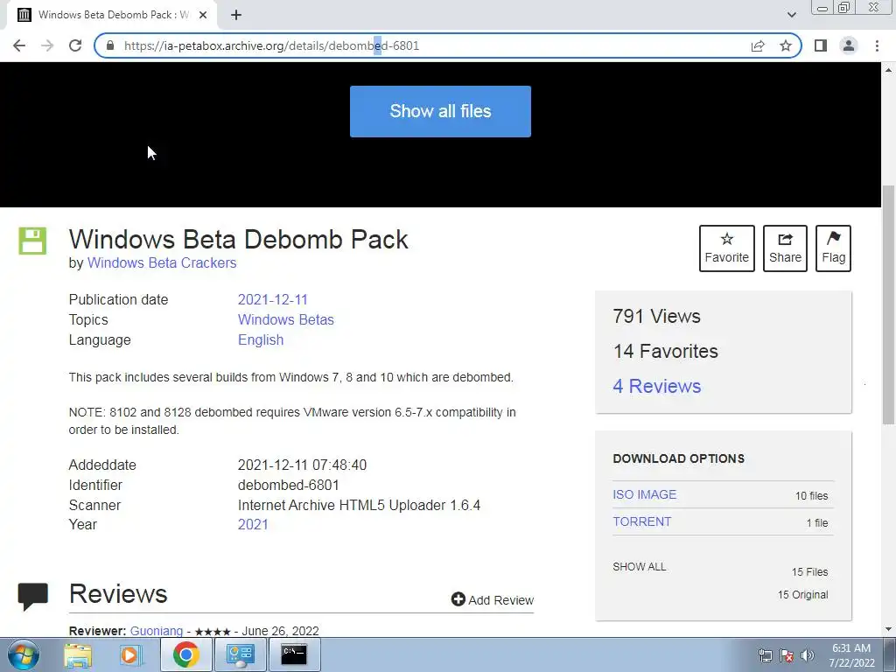Click the English language link

pos(261,340)
